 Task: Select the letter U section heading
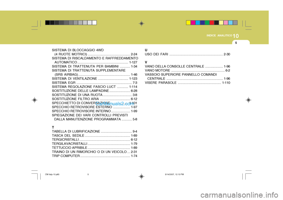[x=146, y=50]
